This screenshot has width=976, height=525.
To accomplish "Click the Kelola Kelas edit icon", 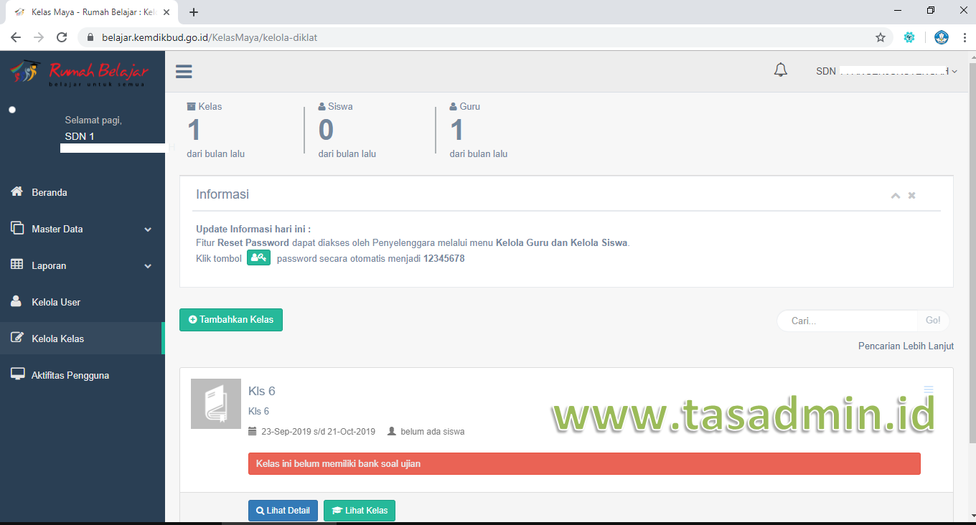I will (17, 338).
